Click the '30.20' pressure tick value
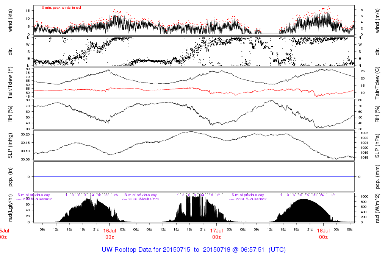 (25, 134)
